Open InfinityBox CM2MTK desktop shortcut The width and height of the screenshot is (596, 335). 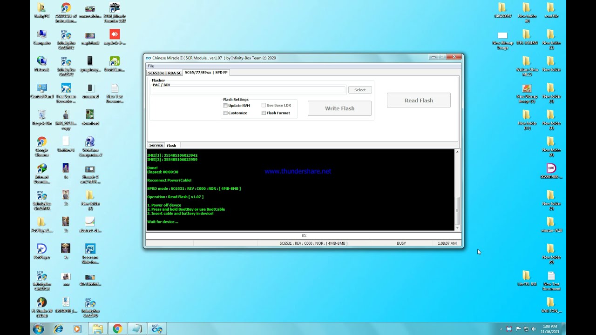(x=42, y=201)
